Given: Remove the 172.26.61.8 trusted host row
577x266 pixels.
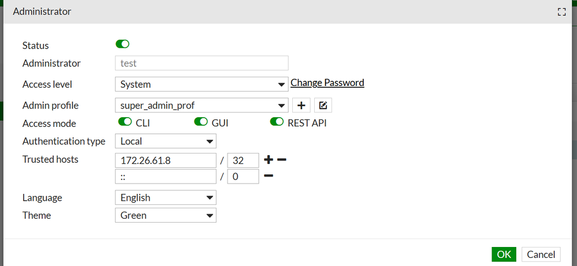Looking at the screenshot, I should [x=282, y=159].
